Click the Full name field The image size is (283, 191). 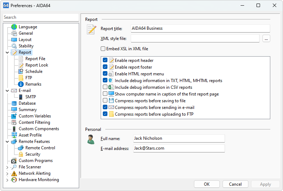click(179, 138)
